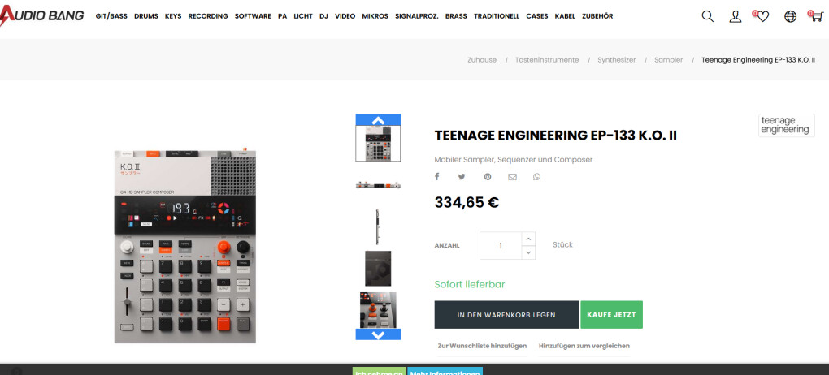The image size is (829, 375).
Task: Open the RECORDING menu
Action: 208,16
